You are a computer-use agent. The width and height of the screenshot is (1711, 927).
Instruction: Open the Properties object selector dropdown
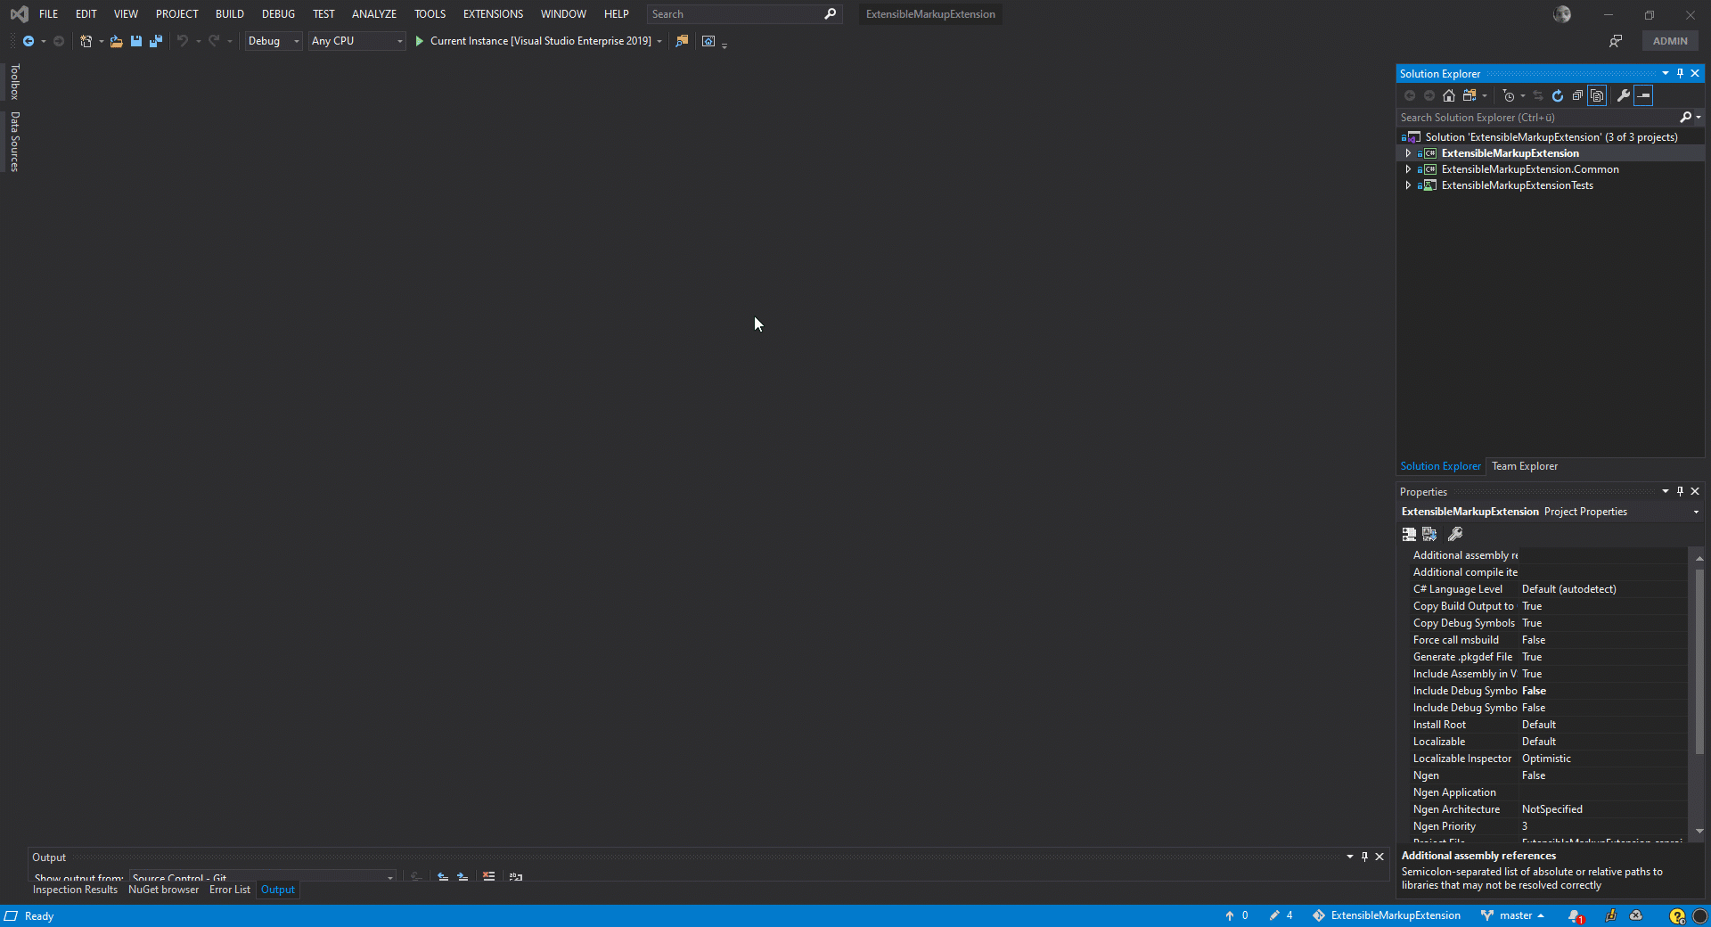(1696, 512)
